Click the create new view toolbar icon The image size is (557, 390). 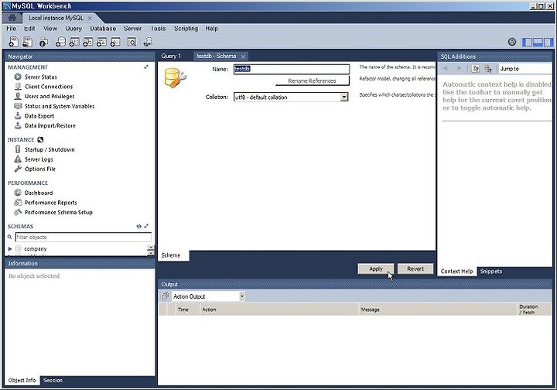click(x=87, y=42)
